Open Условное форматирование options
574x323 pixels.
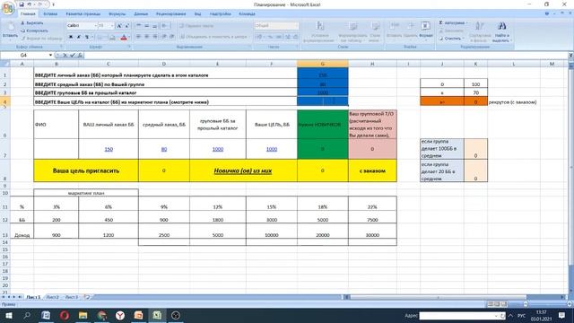coord(320,32)
